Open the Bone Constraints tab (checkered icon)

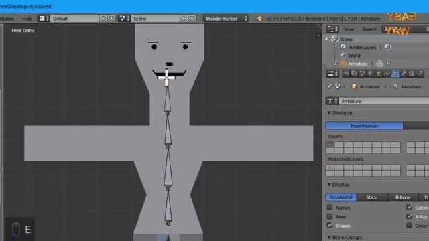pyautogui.click(x=412, y=74)
